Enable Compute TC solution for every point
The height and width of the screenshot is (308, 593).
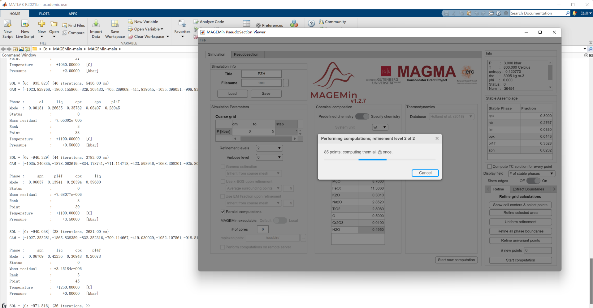[489, 166]
